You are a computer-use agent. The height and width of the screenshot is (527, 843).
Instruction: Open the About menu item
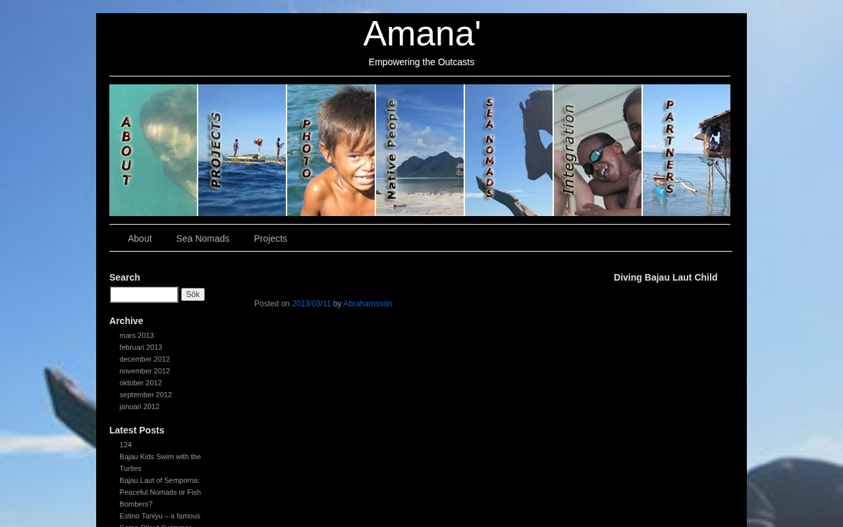[x=140, y=238]
